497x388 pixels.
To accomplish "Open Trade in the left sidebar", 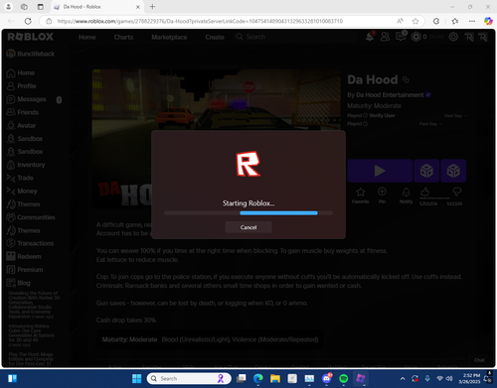I will pos(20,178).
